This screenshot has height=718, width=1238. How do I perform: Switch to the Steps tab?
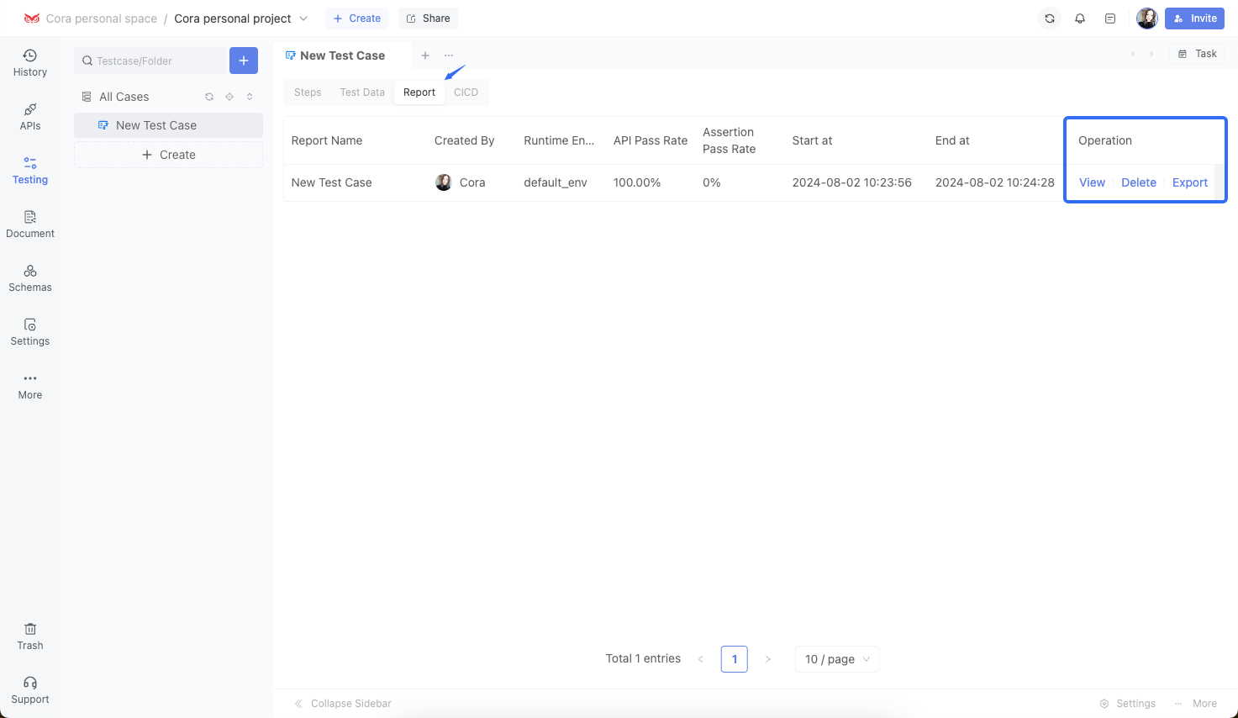pos(308,92)
